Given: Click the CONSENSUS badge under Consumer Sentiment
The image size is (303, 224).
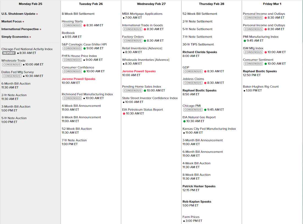Looking at the screenshot, I should (253, 64).
